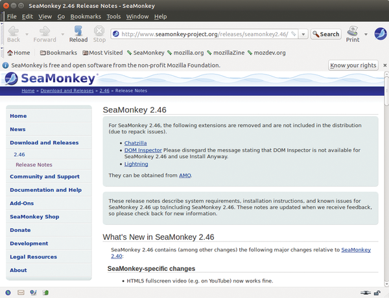The image size is (389, 298).
Task: Open the Help menu
Action: 161,17
